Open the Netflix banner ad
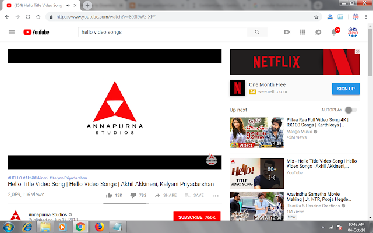373x233 pixels. click(294, 62)
